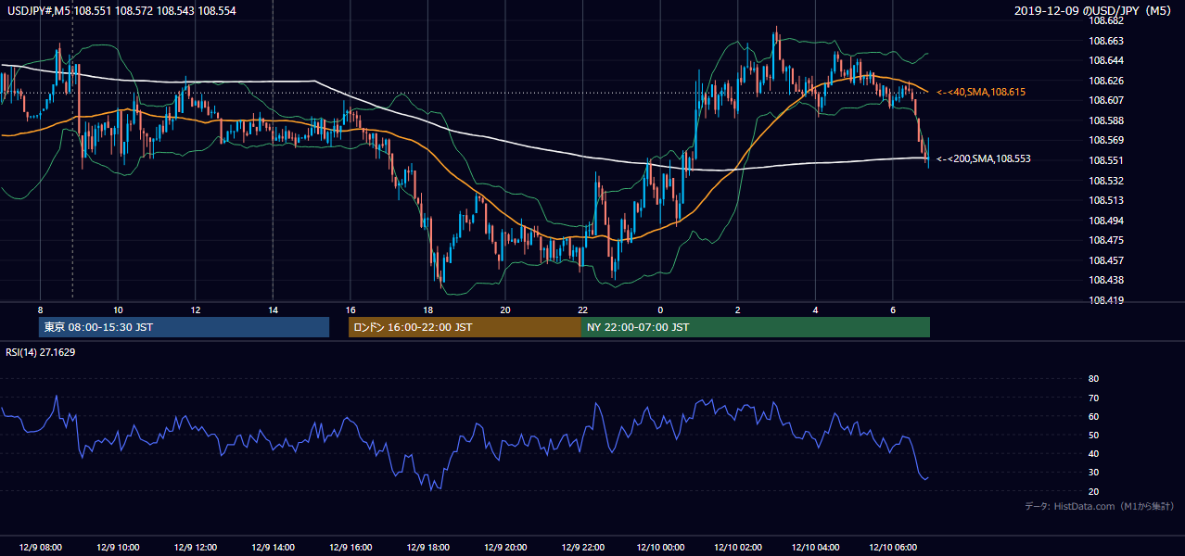
Task: Click the 12/9 18:00 date axis label
Action: coord(427,547)
